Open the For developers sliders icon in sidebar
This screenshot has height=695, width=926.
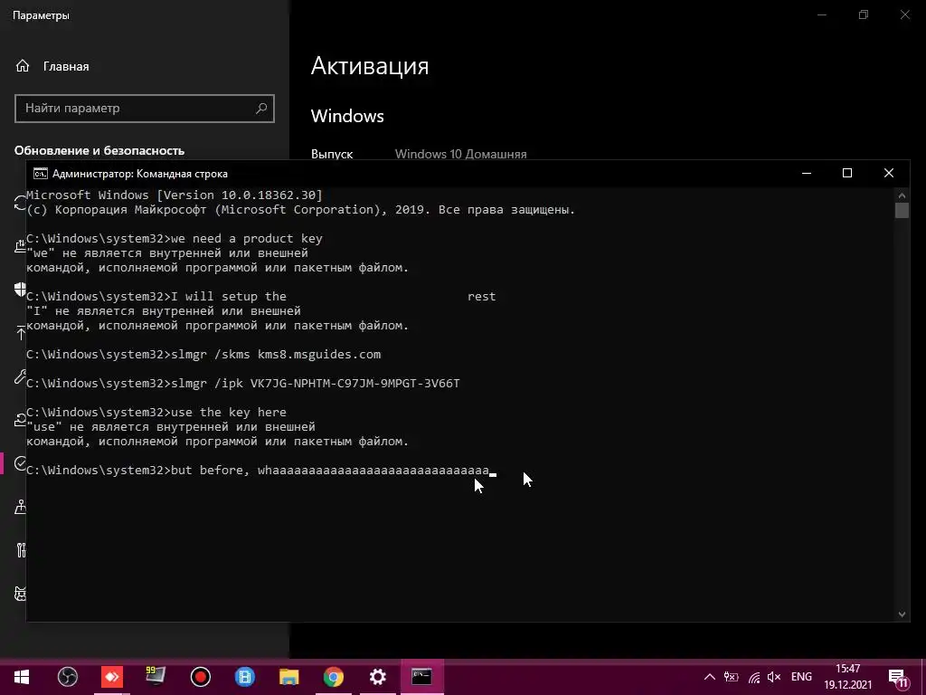click(20, 550)
